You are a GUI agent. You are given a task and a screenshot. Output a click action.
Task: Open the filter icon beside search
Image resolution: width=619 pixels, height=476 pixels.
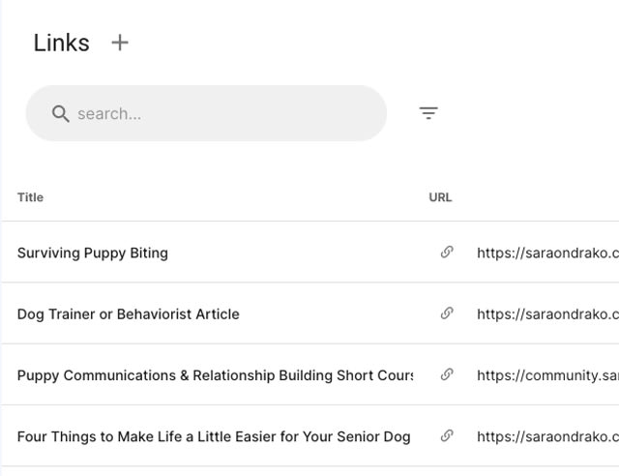pyautogui.click(x=428, y=113)
